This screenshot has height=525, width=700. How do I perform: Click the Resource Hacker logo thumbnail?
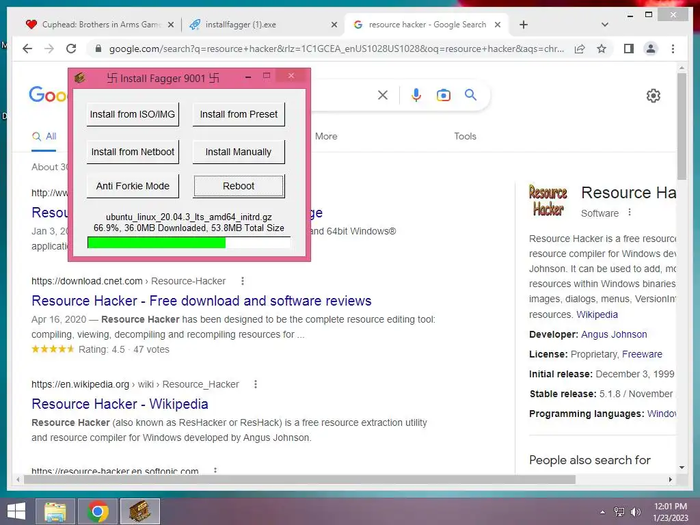pyautogui.click(x=548, y=200)
